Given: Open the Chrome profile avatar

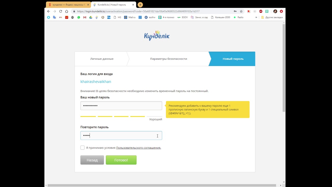Looking at the screenshot, I should [275, 11].
